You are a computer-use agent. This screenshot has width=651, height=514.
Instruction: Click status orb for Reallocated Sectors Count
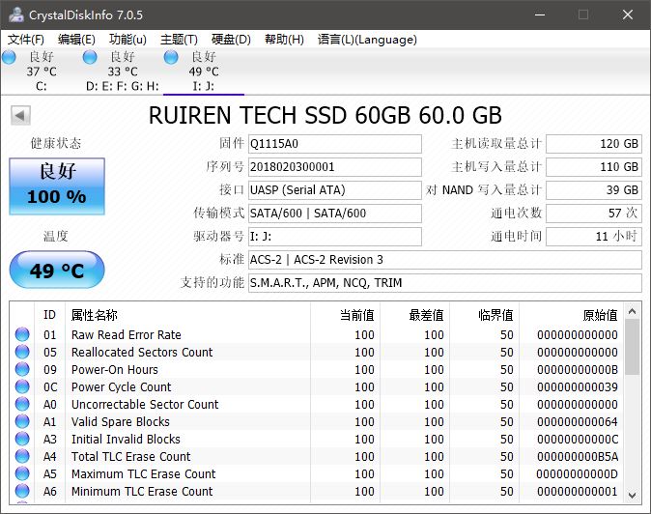(x=22, y=352)
